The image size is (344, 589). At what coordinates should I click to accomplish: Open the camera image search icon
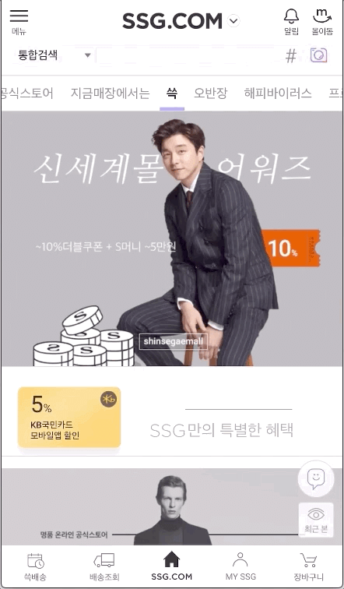(x=318, y=55)
